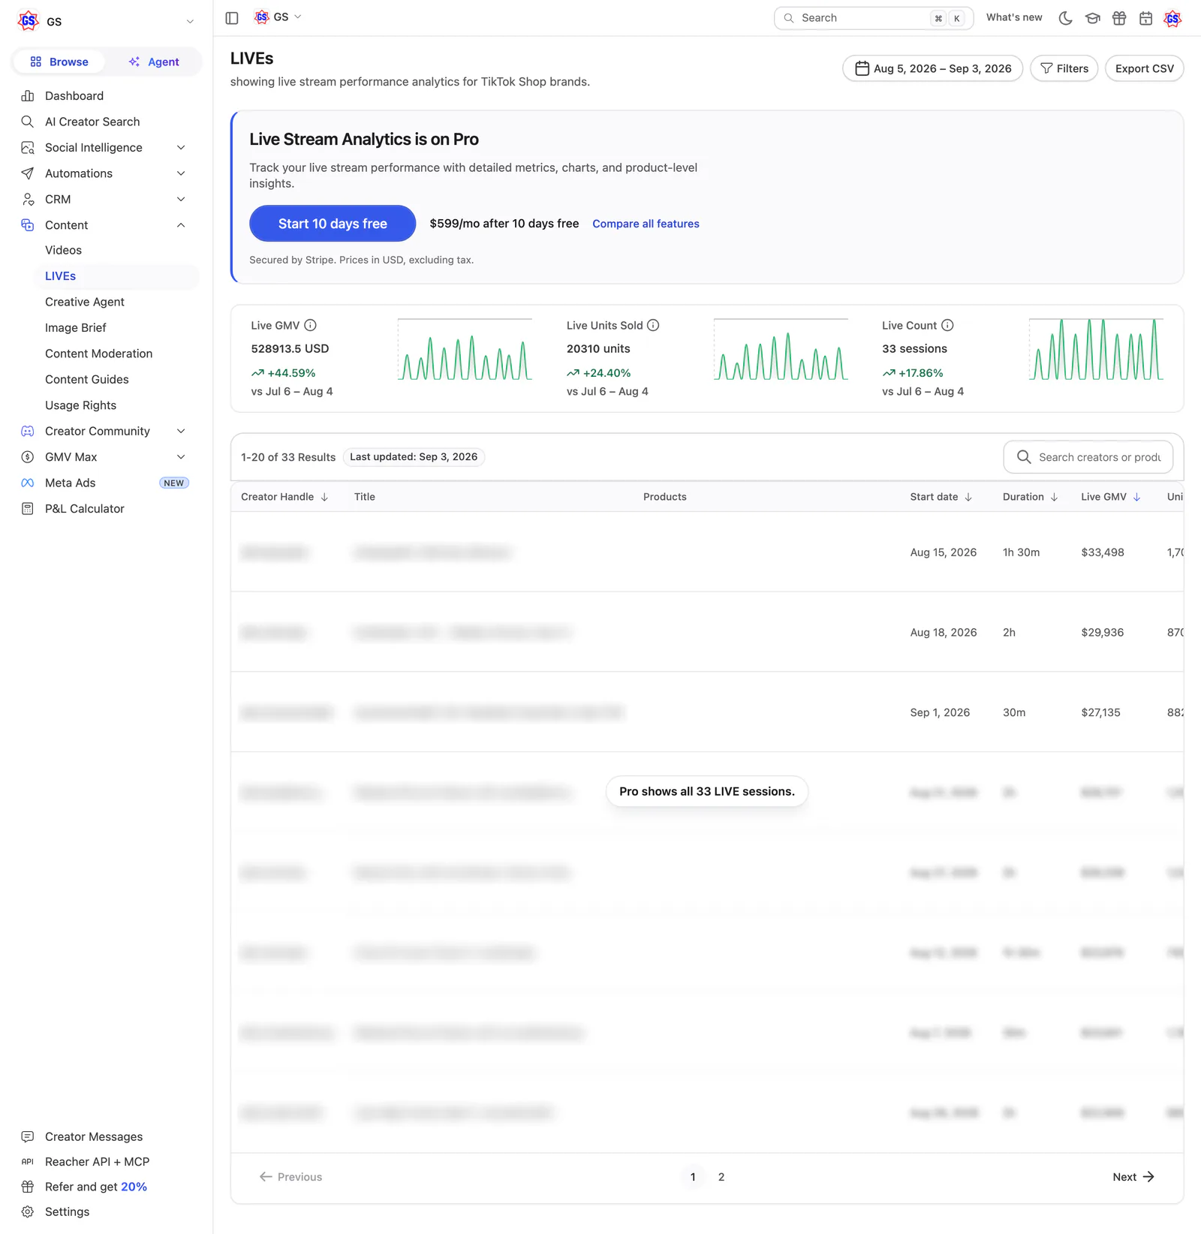Switch to Agent mode tab
This screenshot has width=1201, height=1234.
point(154,62)
